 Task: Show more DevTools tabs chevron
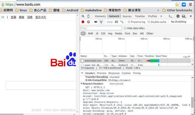pyautogui.click(x=161, y=16)
